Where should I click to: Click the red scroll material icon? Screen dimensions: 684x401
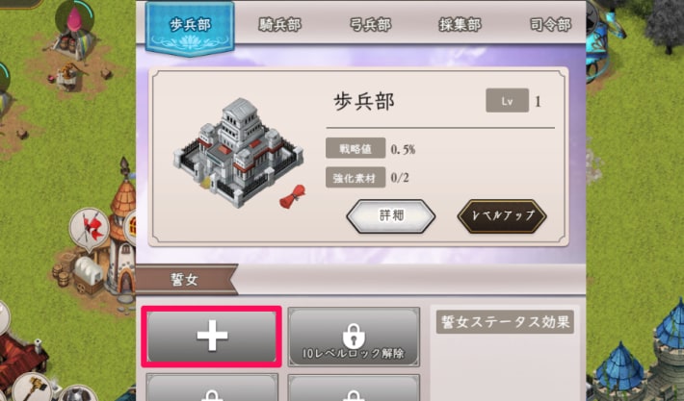pos(293,196)
